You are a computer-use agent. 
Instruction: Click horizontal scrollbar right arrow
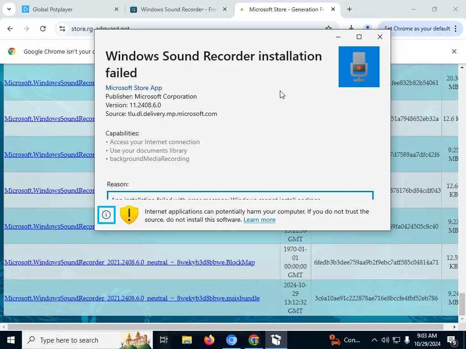pyautogui.click(x=455, y=327)
